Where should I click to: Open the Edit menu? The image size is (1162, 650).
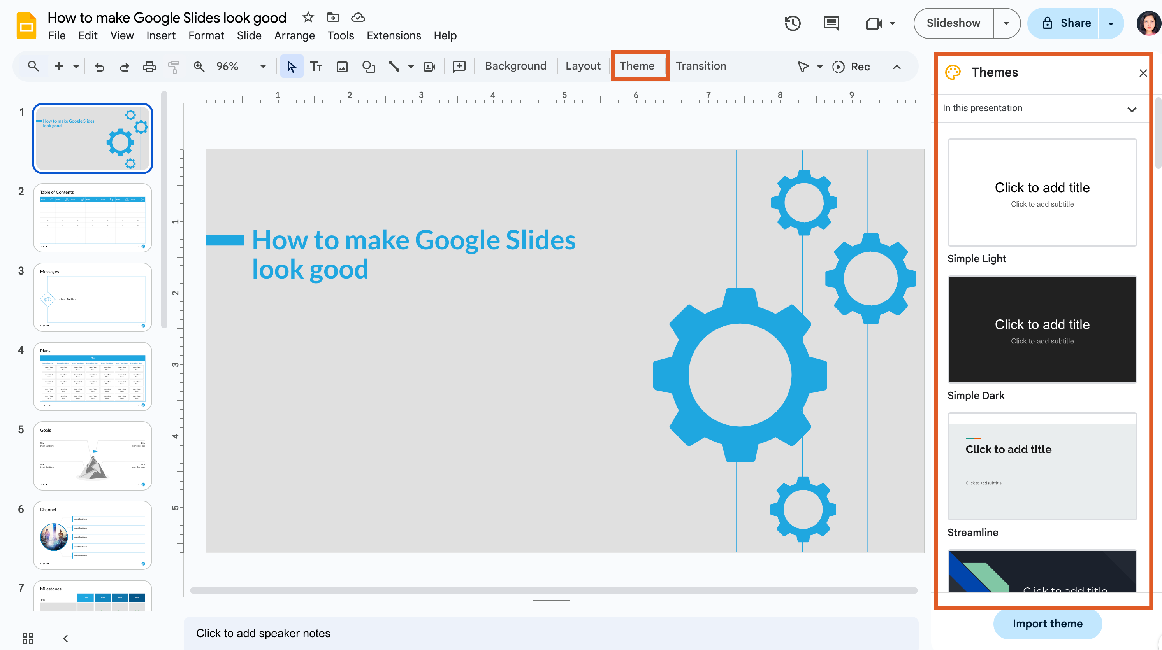pos(88,35)
